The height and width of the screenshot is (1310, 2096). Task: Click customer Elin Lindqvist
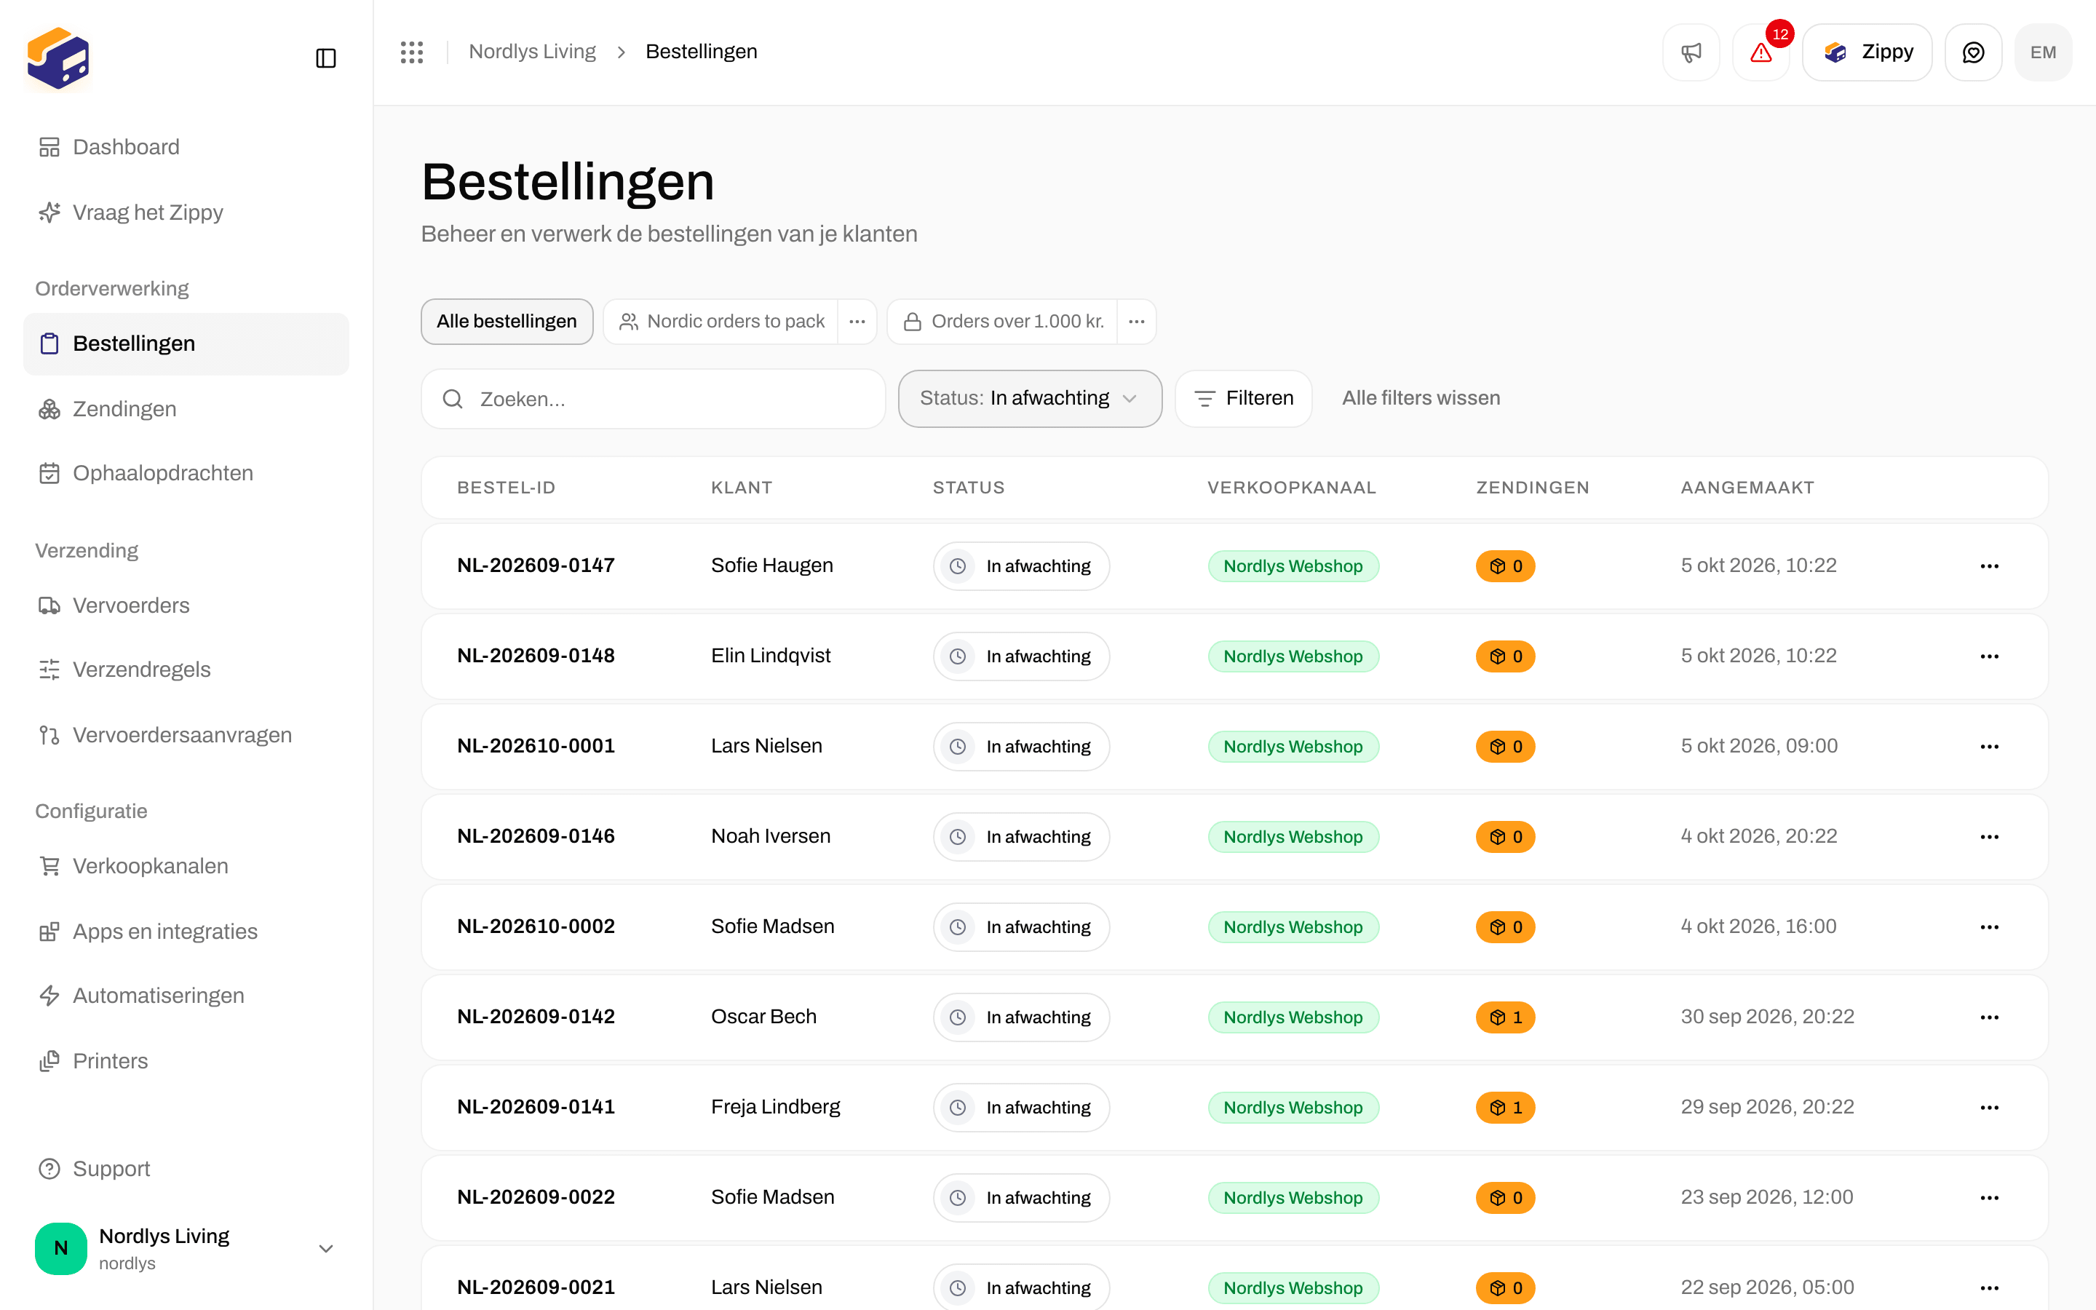coord(771,656)
